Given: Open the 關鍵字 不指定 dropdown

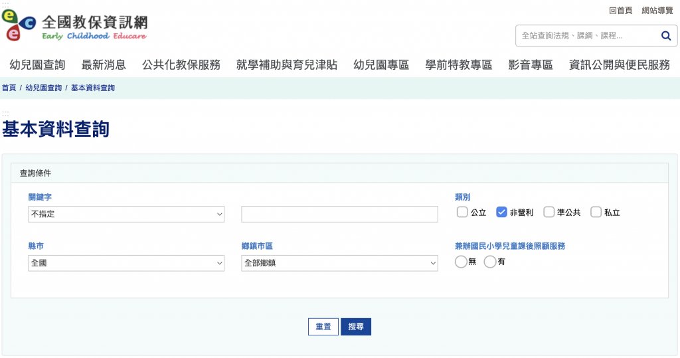Looking at the screenshot, I should pos(126,214).
